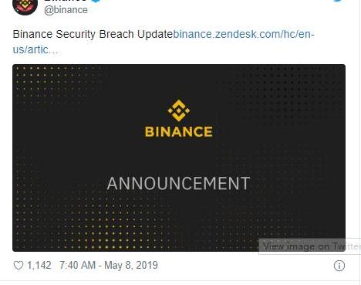Click the ANNOUNCEMENT text in image
Viewport: 361px width, 285px height.
coord(178,183)
